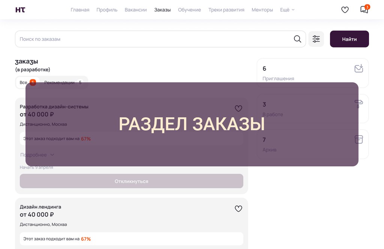Open the Дизайн лендинга order title
Viewport: 384px width, 249px height.
(40, 207)
